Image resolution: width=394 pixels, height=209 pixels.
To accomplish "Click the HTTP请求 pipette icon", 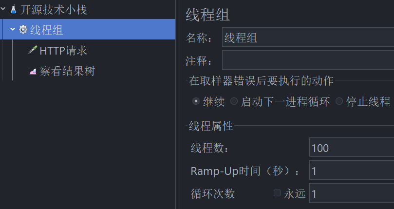I will pos(33,50).
